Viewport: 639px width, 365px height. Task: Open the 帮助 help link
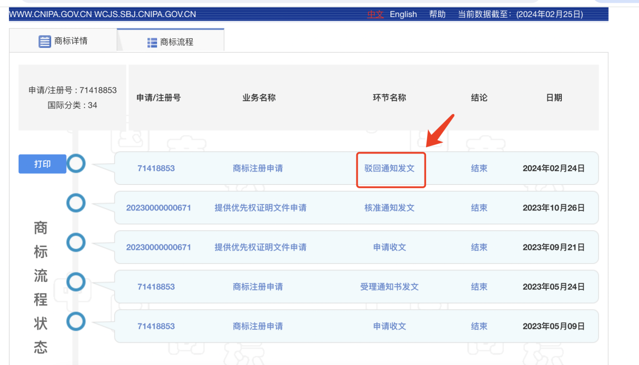pos(437,14)
